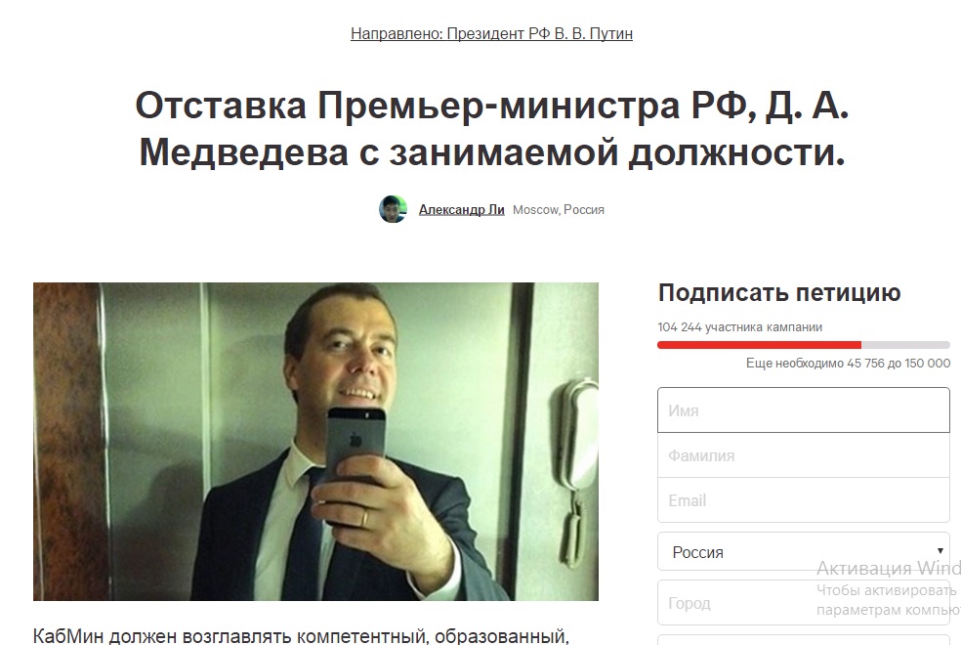Click the Еще необходимо 45 756 text

(814, 363)
